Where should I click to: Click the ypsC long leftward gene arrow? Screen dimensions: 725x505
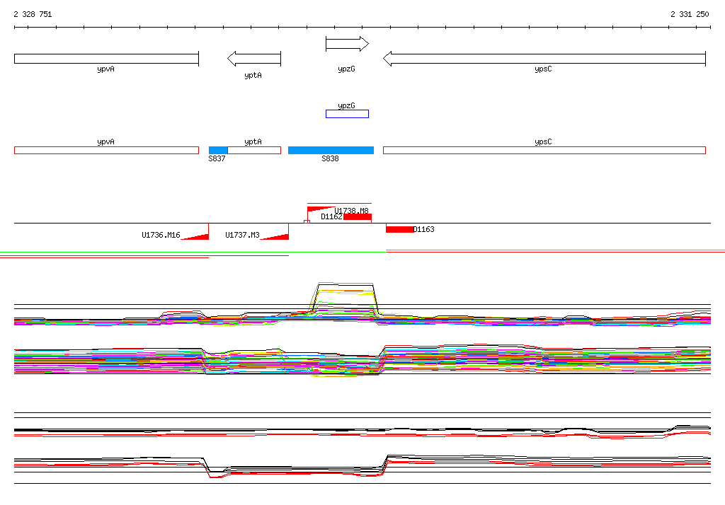pyautogui.click(x=544, y=59)
